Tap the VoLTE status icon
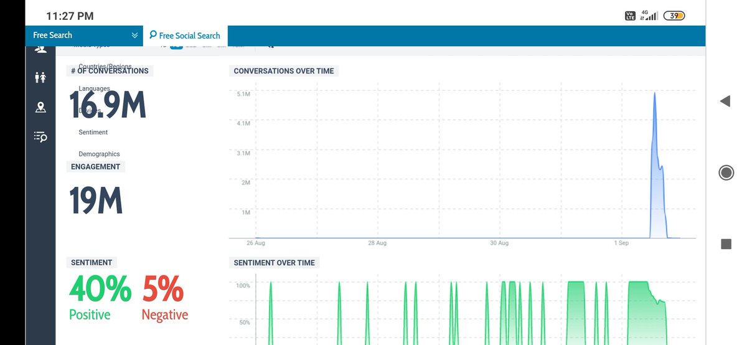Viewport: 747px width, 345px height. [630, 16]
